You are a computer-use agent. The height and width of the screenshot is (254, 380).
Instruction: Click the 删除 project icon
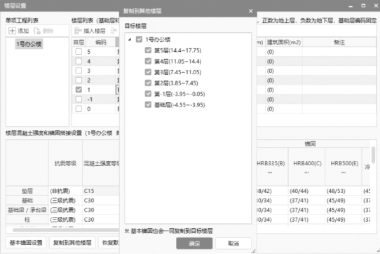coord(37,31)
